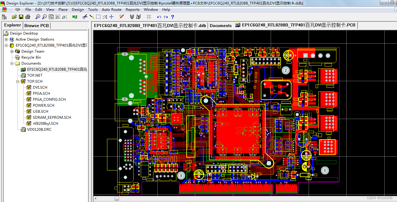Activate the area selection toolbar tool
This screenshot has width=397, height=202.
pos(98,17)
